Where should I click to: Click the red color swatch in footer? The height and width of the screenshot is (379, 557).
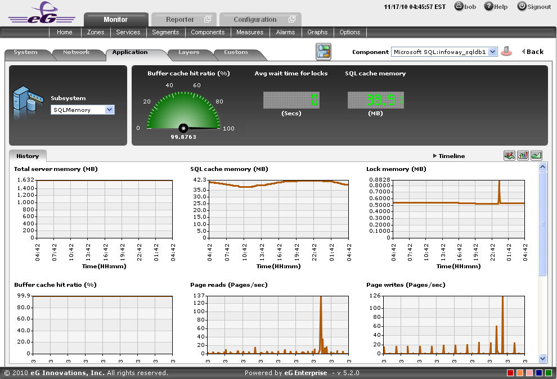pyautogui.click(x=510, y=373)
